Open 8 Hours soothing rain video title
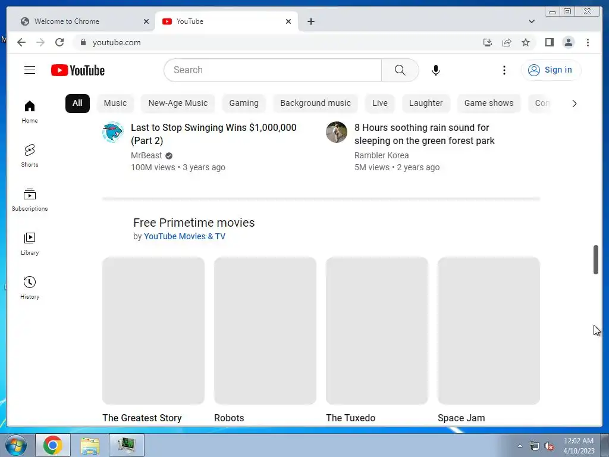 [x=424, y=134]
